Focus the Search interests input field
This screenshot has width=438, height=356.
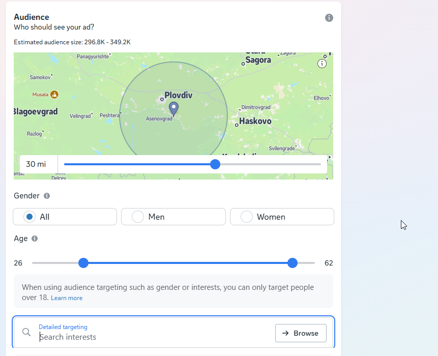click(155, 337)
